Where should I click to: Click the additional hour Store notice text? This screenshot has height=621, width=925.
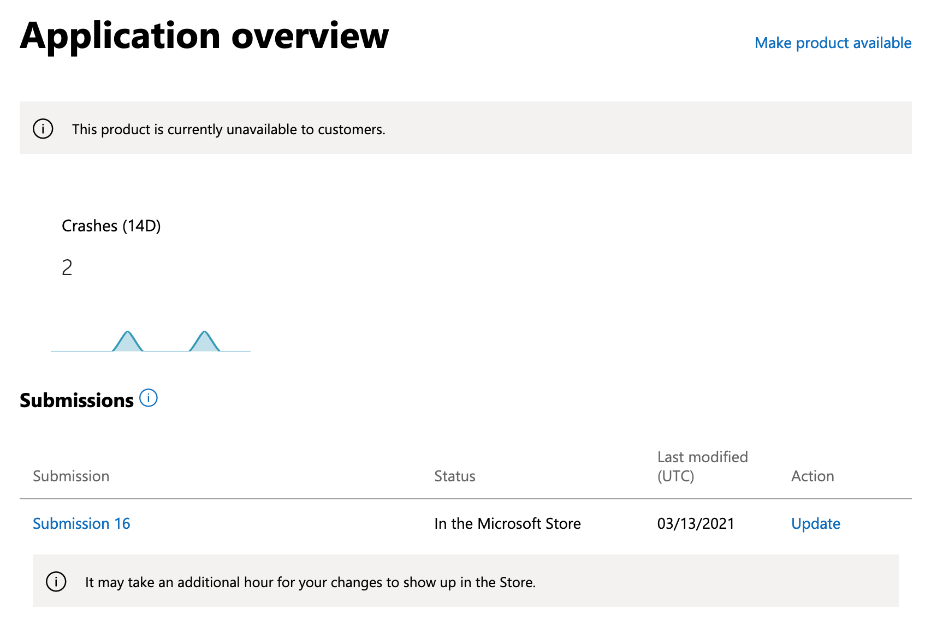(x=310, y=582)
